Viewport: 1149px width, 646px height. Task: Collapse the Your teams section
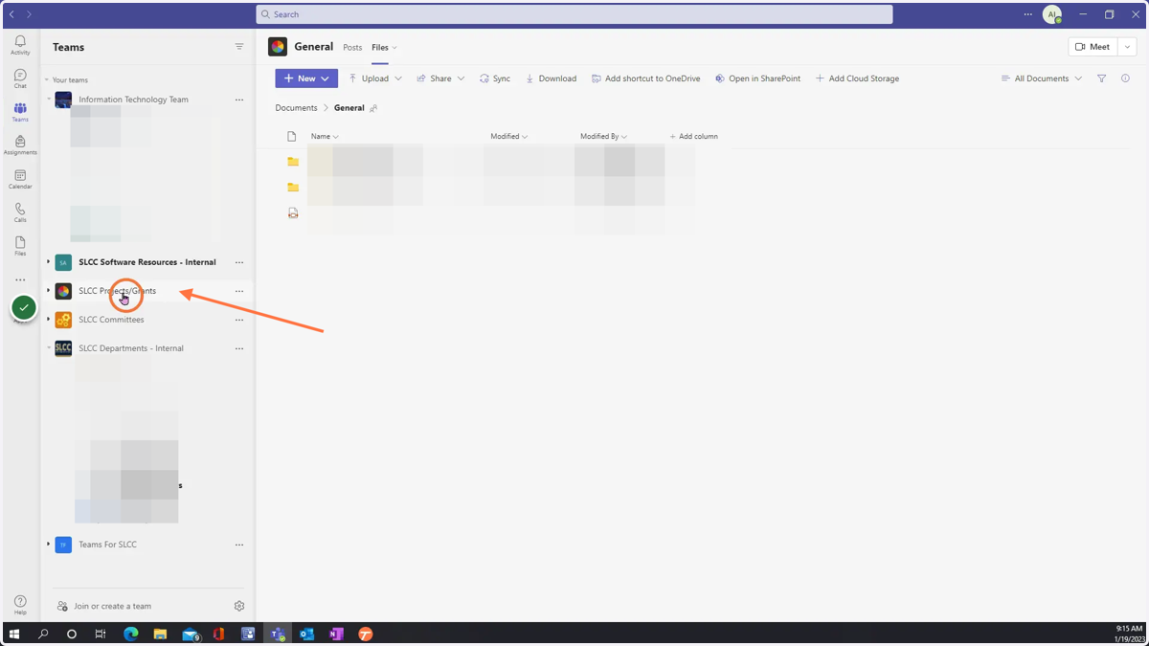47,80
